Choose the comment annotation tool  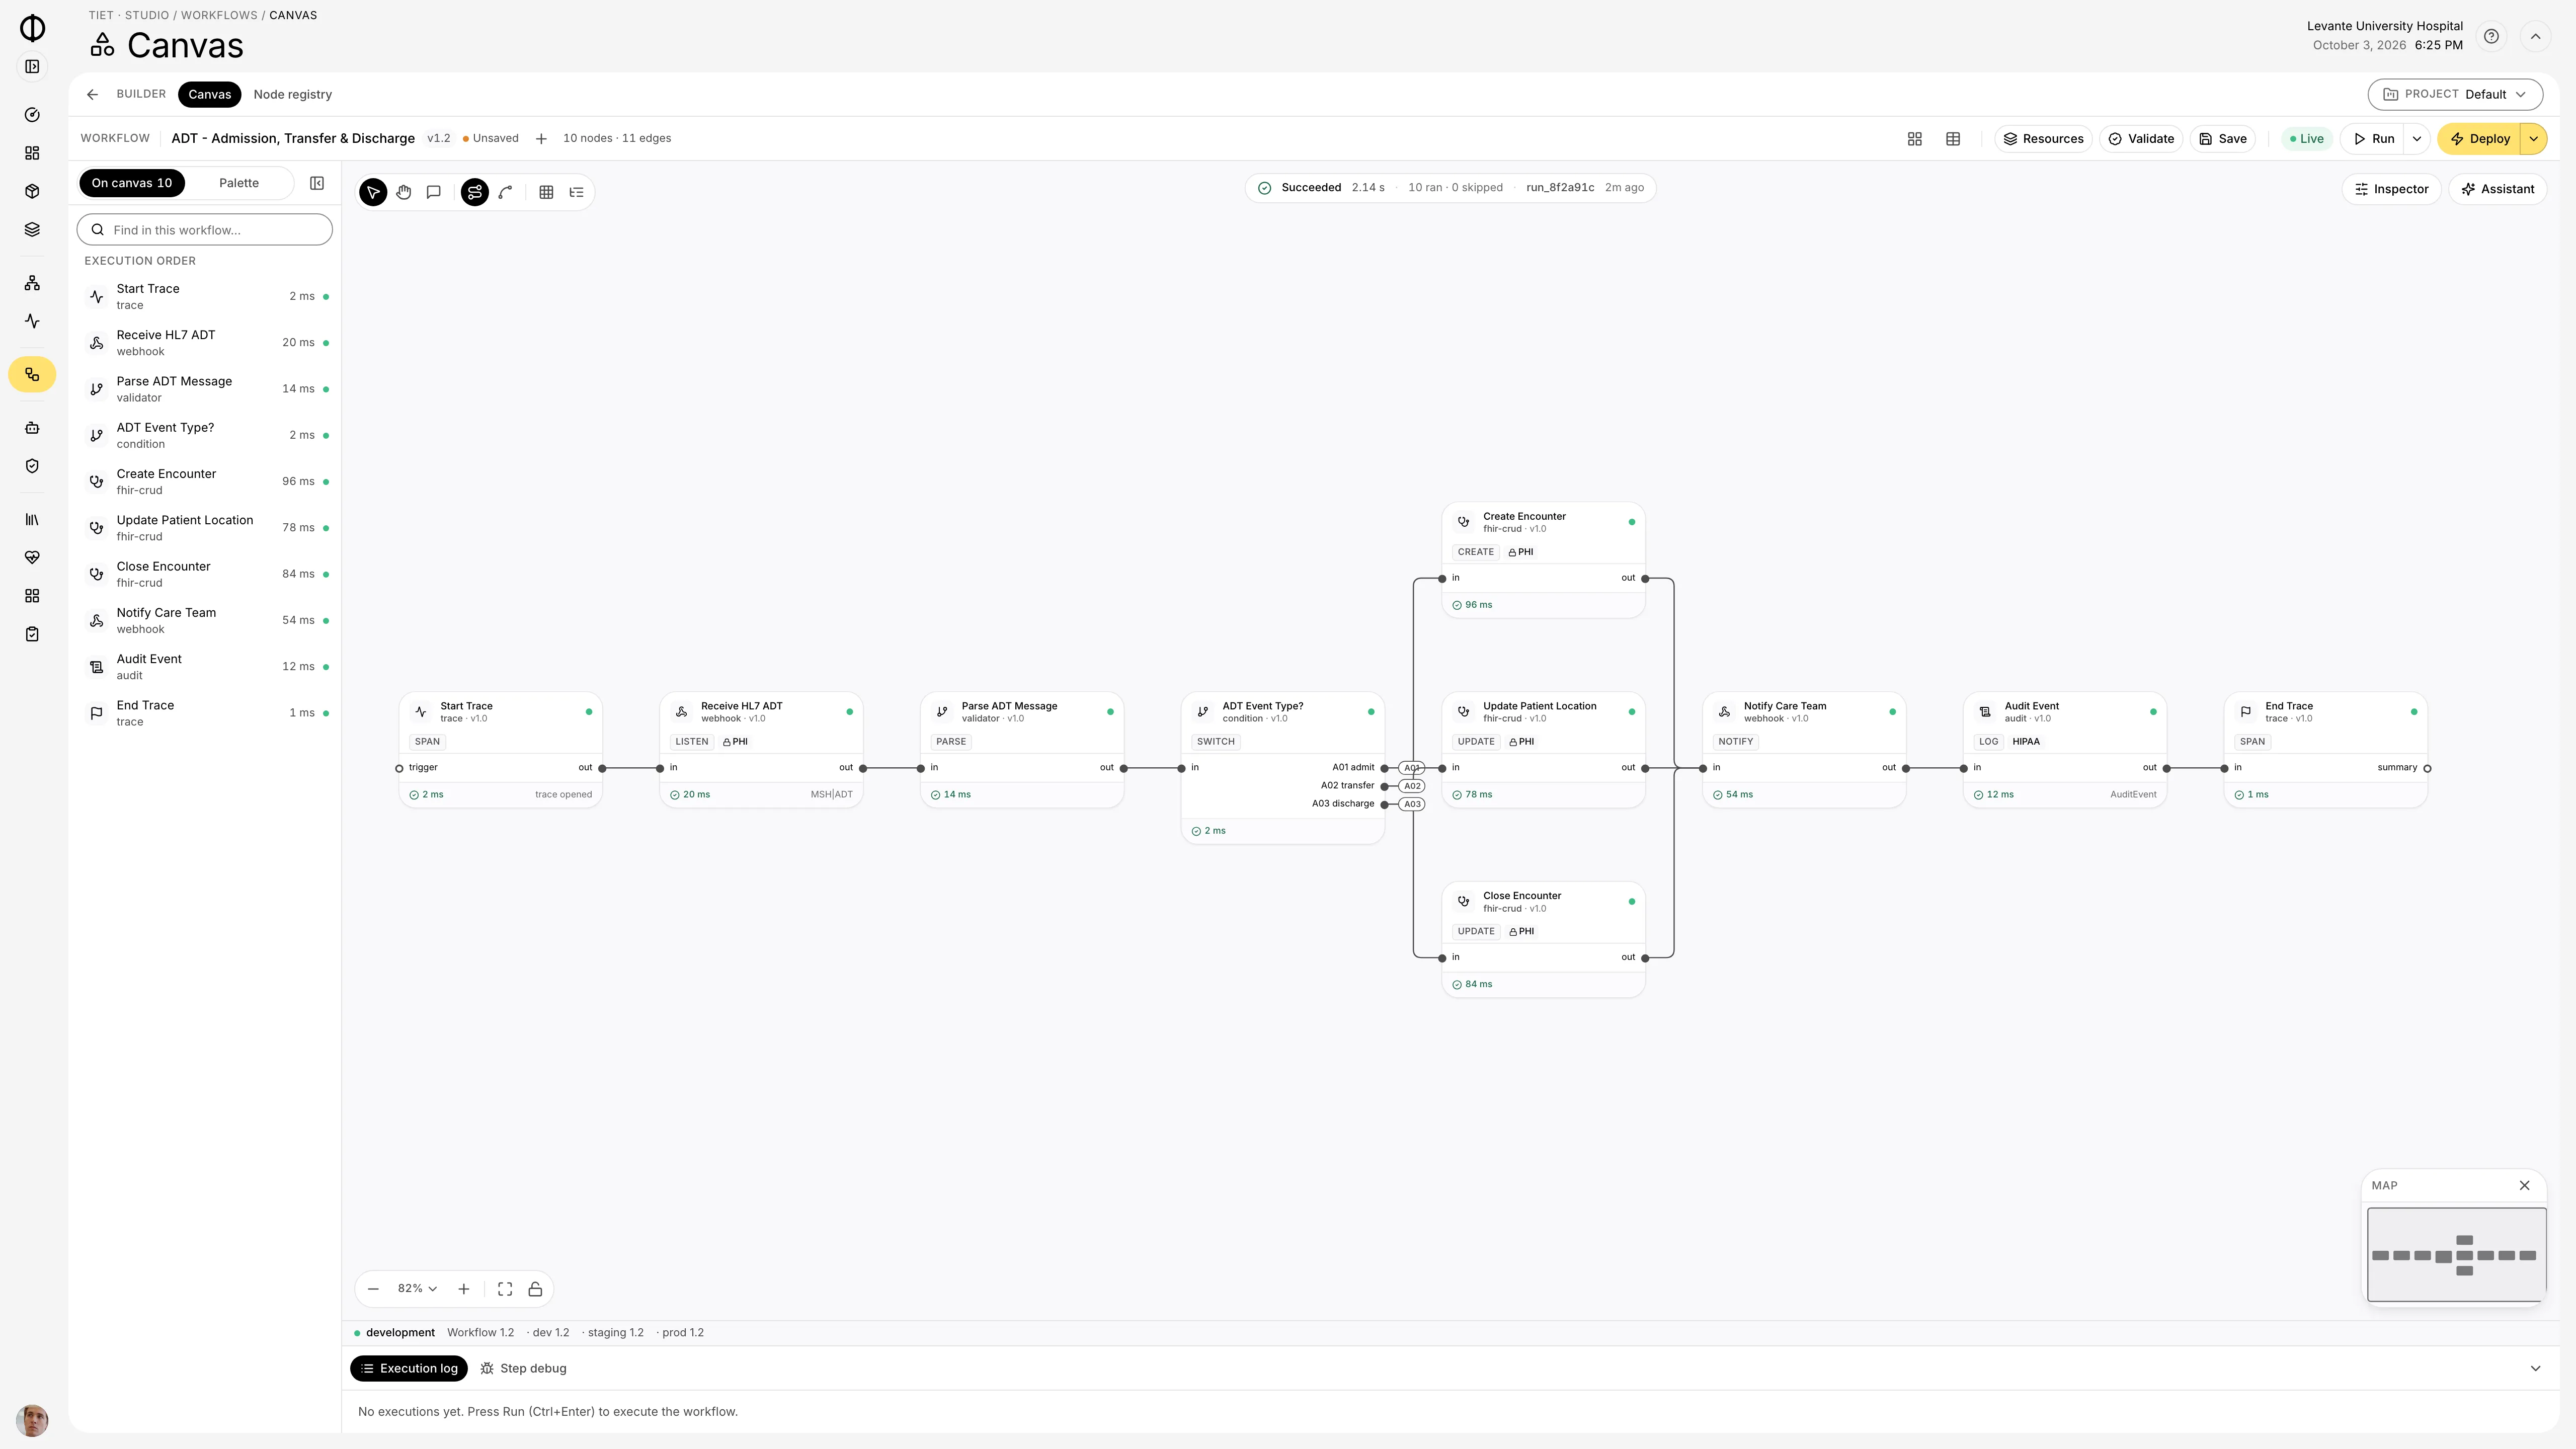(434, 192)
